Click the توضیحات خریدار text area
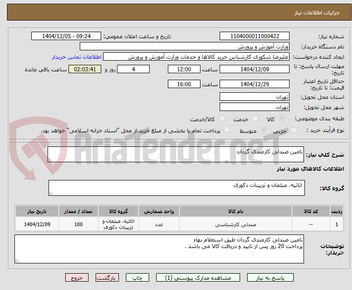This screenshot has width=352, height=290. 159,249
